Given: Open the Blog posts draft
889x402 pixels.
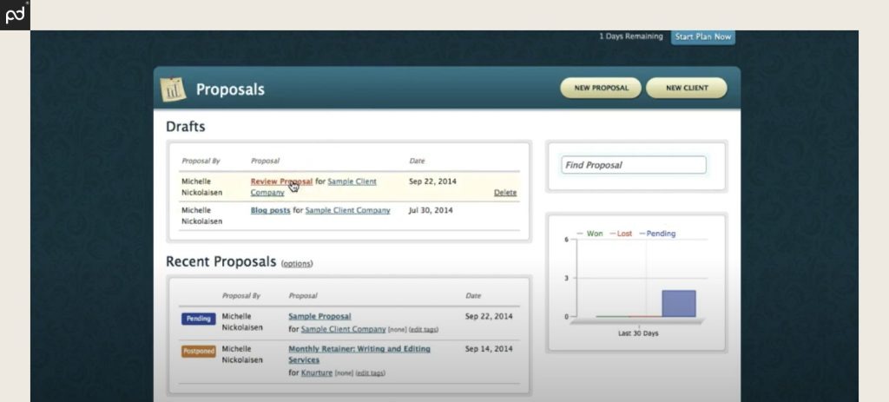Looking at the screenshot, I should pyautogui.click(x=270, y=210).
